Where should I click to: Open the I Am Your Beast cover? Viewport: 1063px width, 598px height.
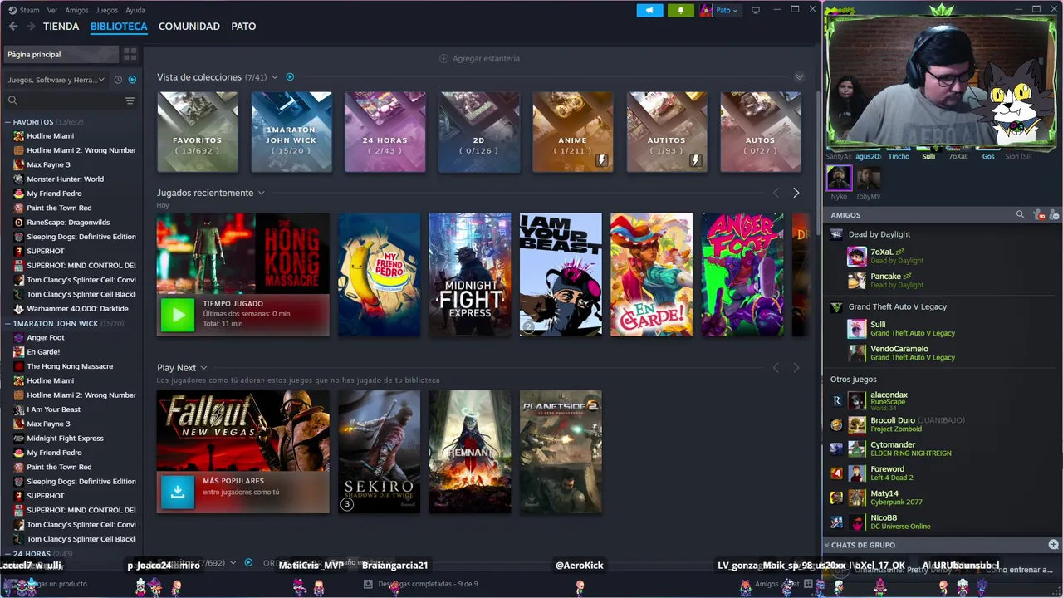pyautogui.click(x=561, y=275)
